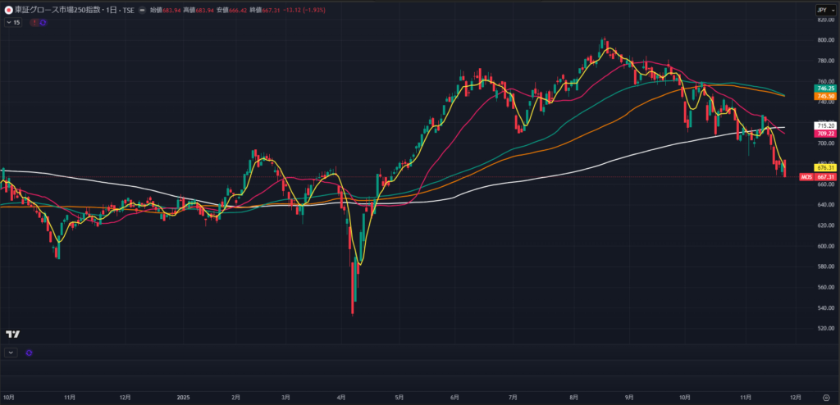
Task: Click the yellow 676.31 price label
Action: [x=824, y=168]
